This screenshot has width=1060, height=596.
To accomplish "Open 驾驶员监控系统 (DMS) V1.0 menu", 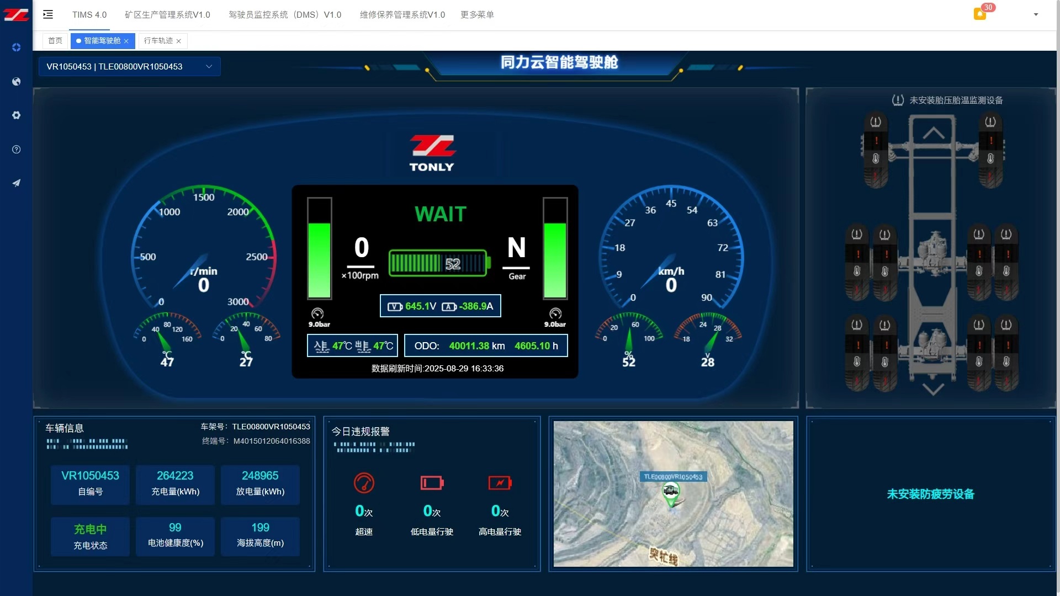I will (x=285, y=15).
